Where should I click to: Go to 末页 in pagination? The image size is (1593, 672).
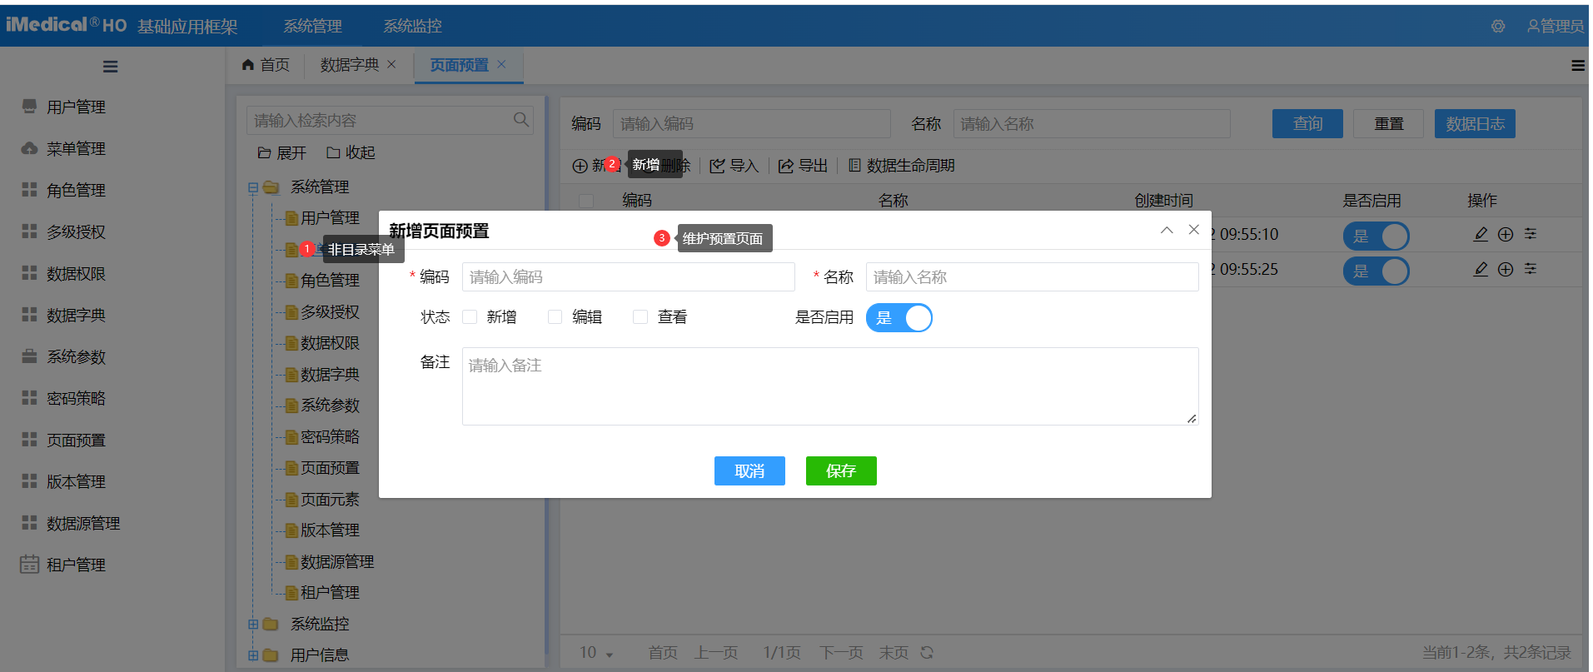(894, 653)
